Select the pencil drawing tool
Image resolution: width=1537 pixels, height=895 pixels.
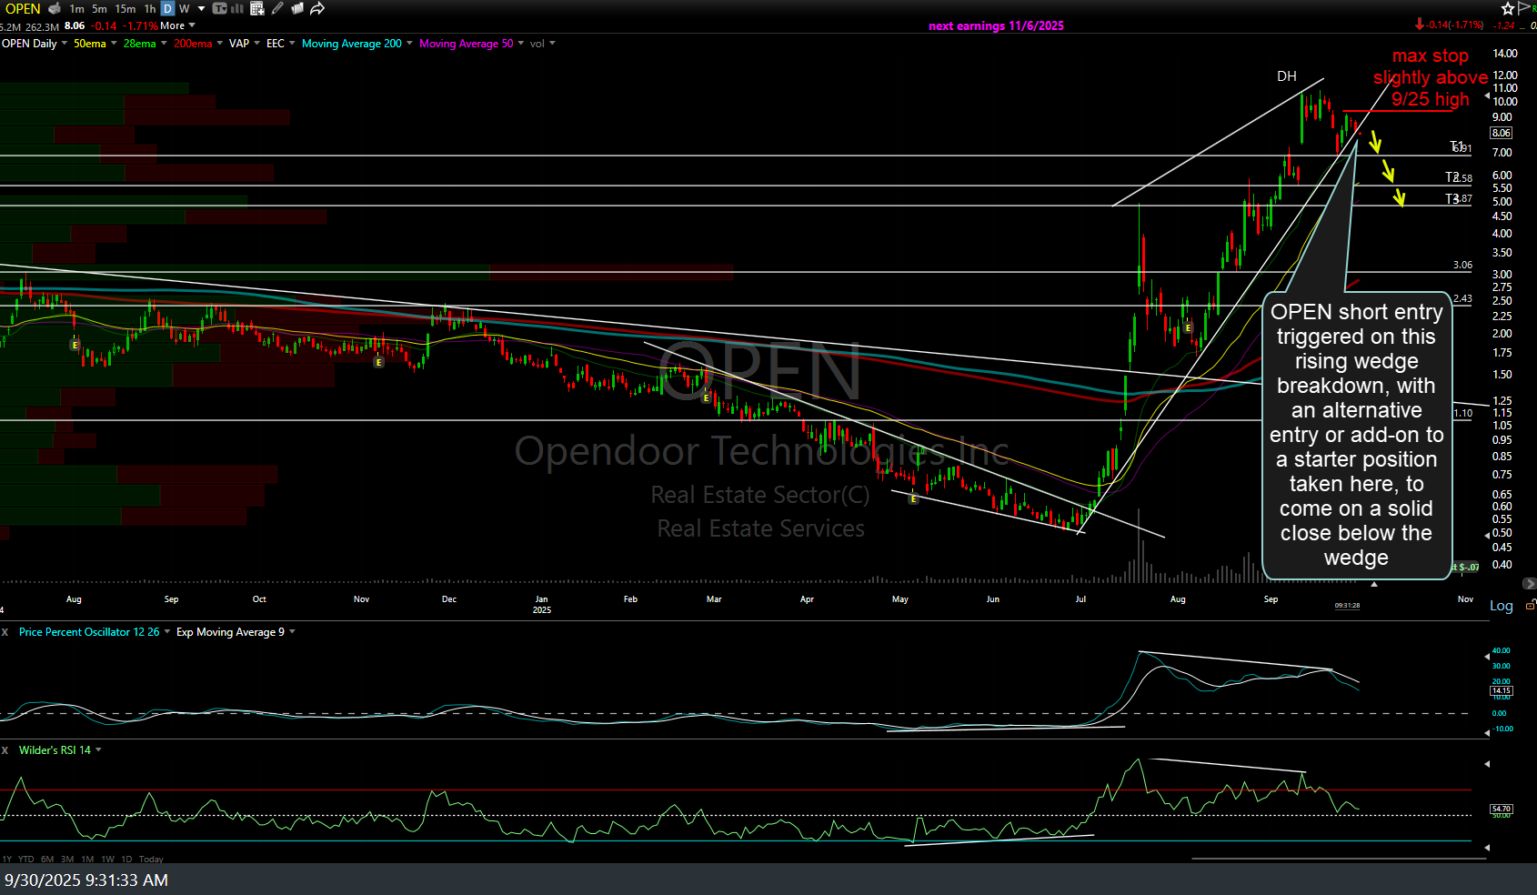[x=277, y=8]
